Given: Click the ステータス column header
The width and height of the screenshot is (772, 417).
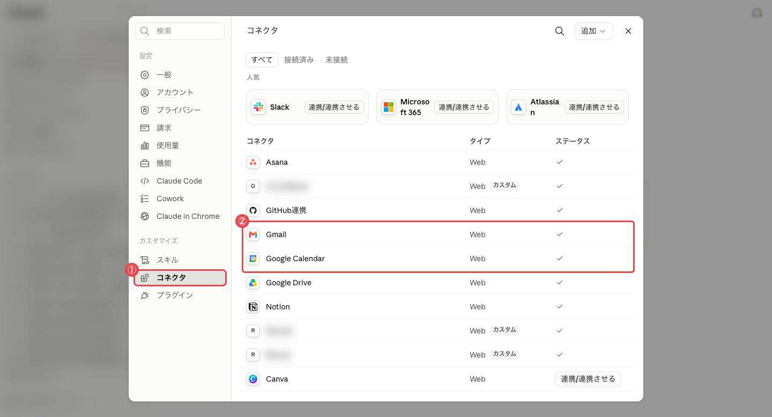Looking at the screenshot, I should pyautogui.click(x=573, y=141).
